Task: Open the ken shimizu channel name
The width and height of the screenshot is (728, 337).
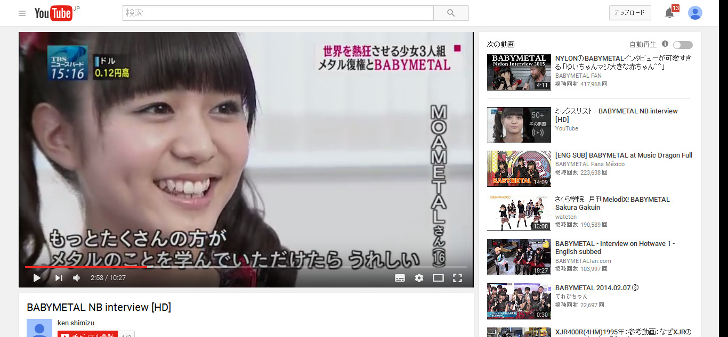Action: point(76,323)
